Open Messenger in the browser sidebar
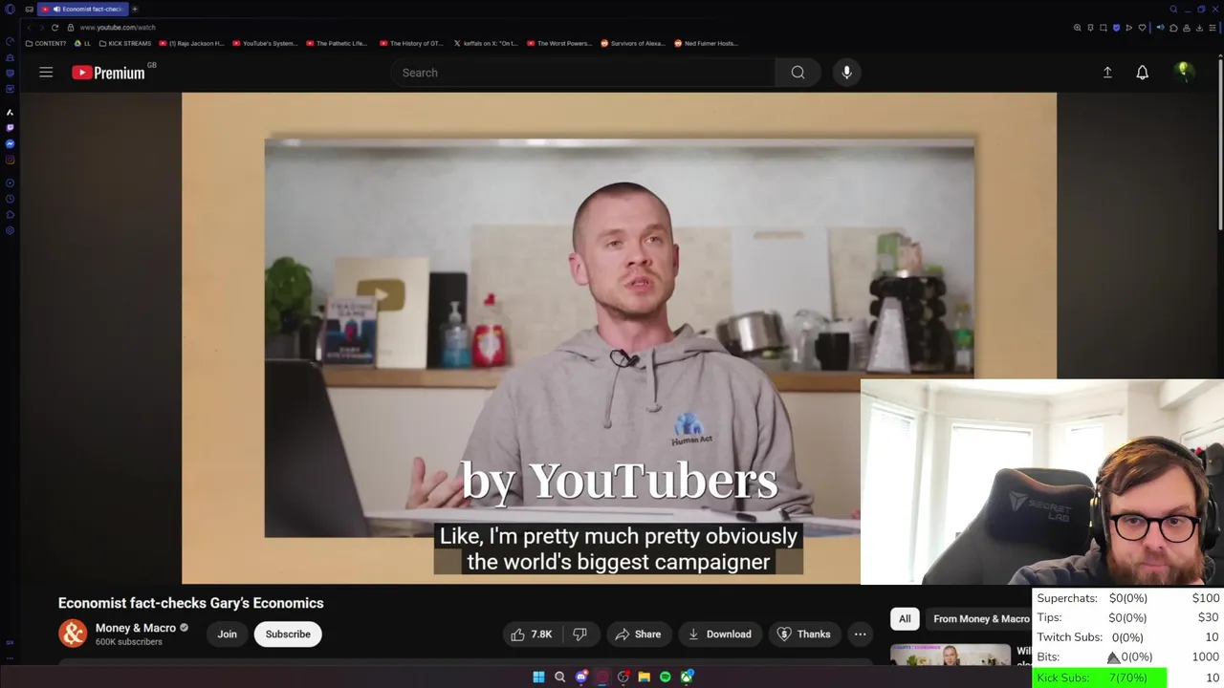This screenshot has height=688, width=1224. click(10, 144)
